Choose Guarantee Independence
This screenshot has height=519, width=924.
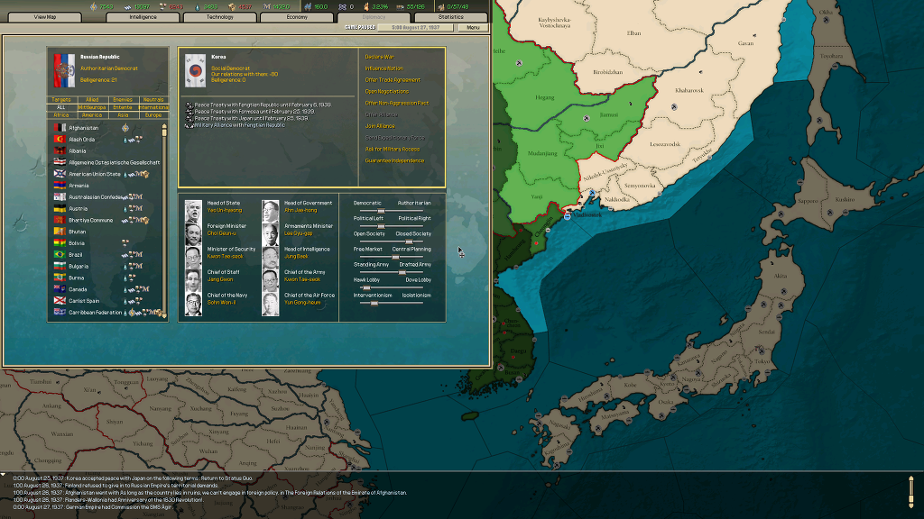point(395,160)
